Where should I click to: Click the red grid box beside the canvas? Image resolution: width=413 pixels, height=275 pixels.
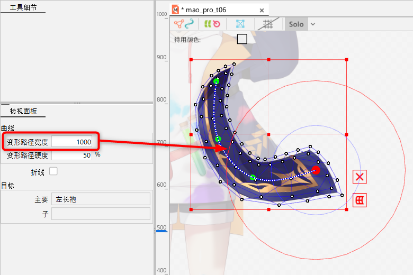[360, 200]
